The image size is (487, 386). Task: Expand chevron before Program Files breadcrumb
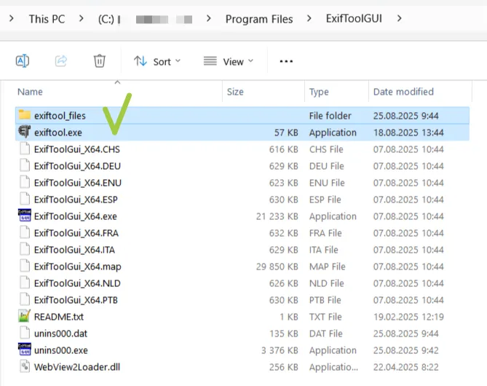[x=209, y=19]
